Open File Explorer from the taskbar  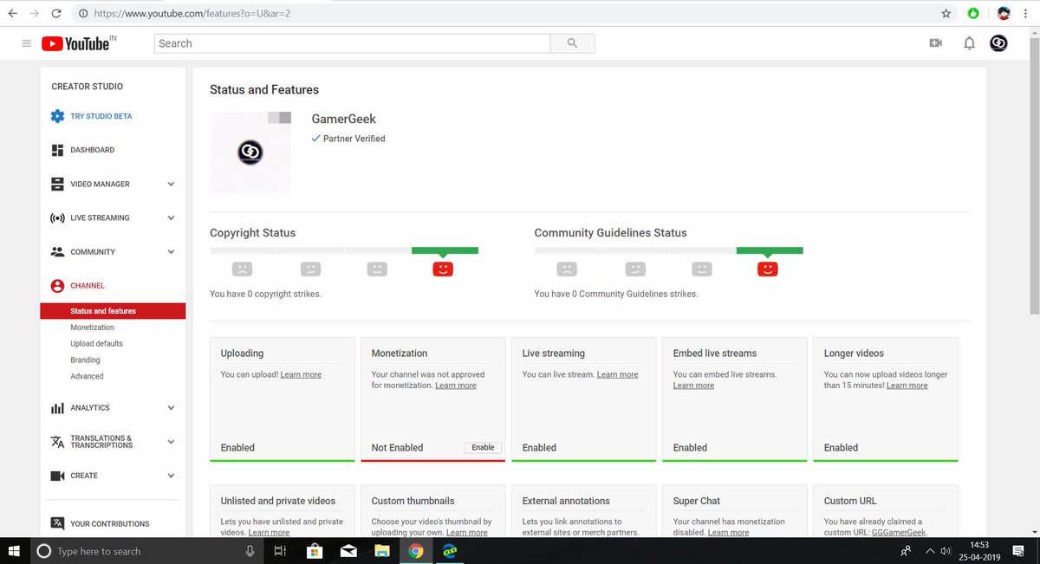382,551
